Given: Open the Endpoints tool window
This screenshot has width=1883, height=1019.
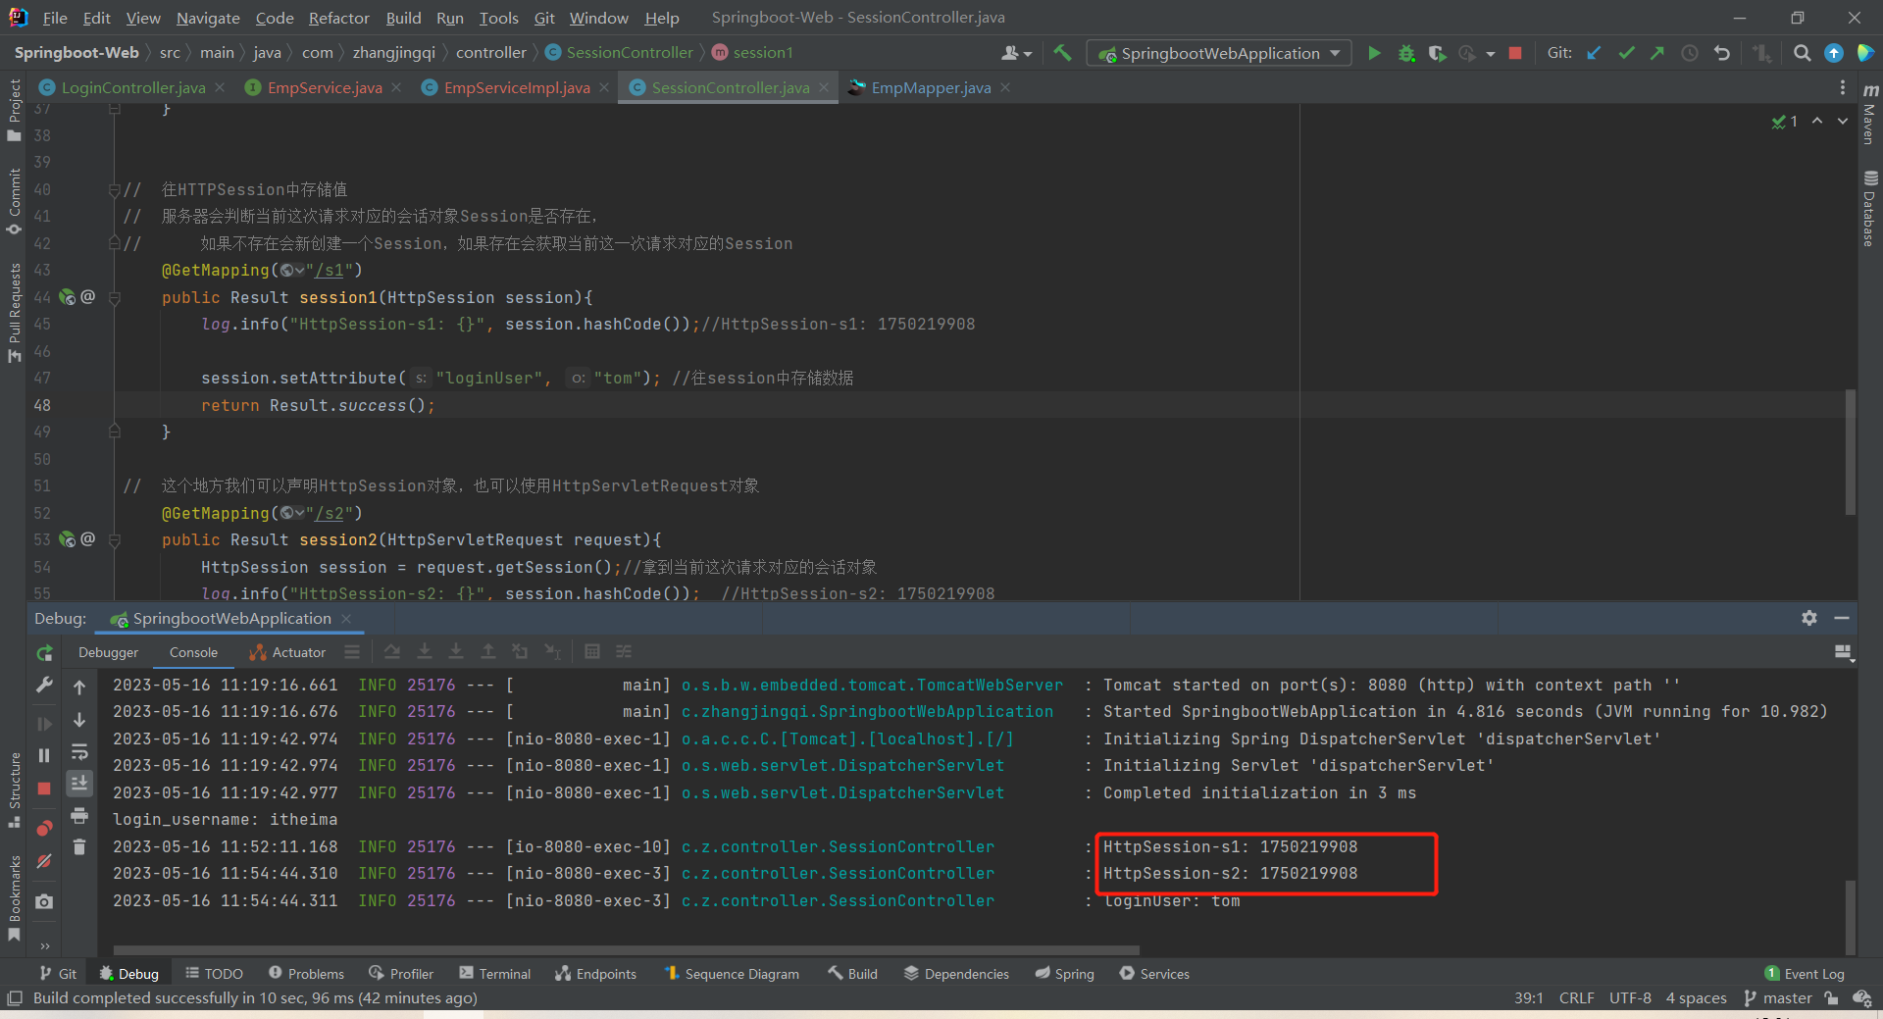Looking at the screenshot, I should point(595,973).
